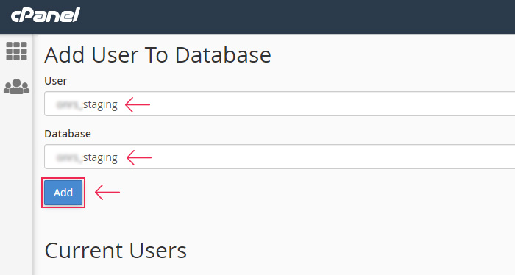Select the staging text in User field

[x=100, y=105]
